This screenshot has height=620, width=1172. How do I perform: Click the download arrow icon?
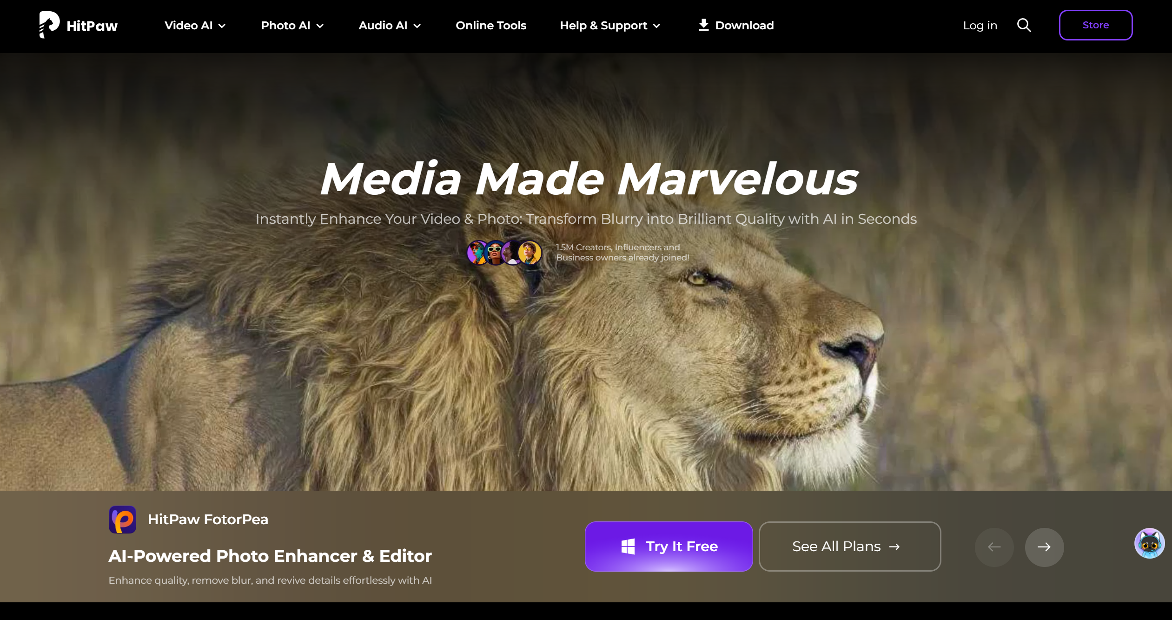pos(703,25)
